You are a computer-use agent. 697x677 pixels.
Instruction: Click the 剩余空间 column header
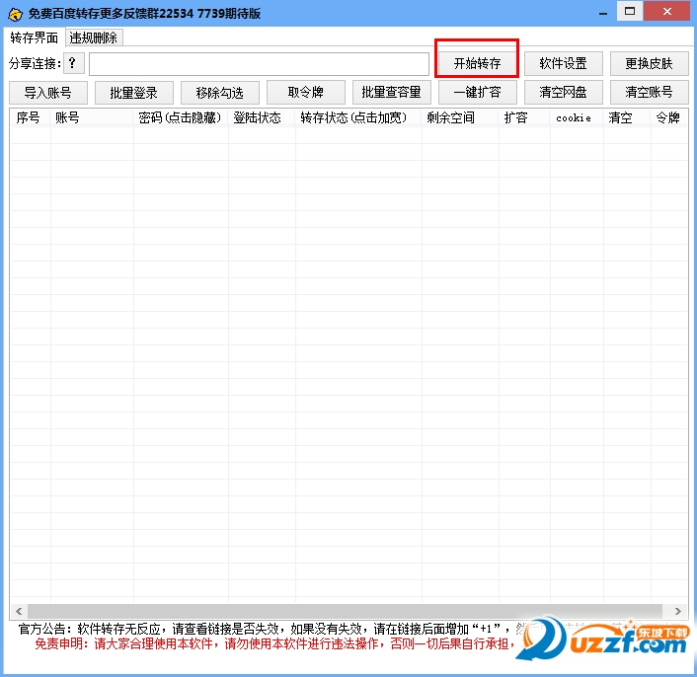(460, 117)
